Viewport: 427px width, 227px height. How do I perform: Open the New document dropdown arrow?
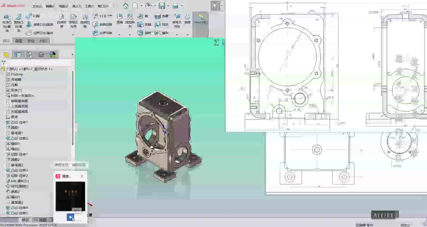[141, 6]
